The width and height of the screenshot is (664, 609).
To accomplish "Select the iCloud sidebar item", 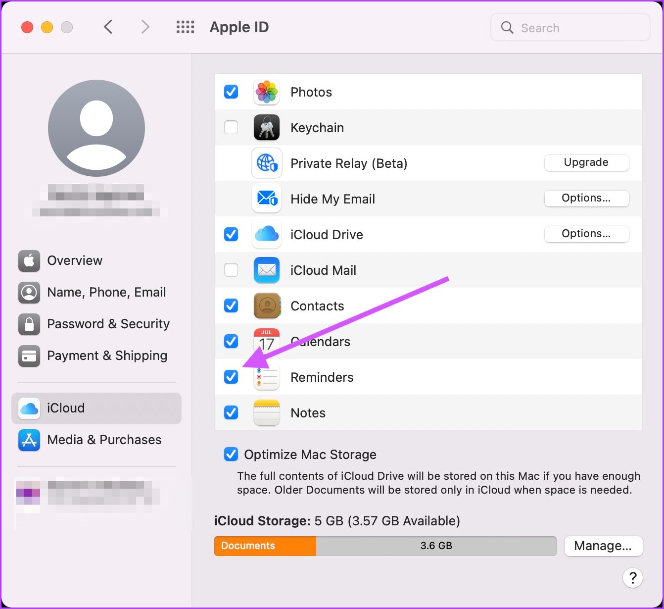I will tap(96, 408).
